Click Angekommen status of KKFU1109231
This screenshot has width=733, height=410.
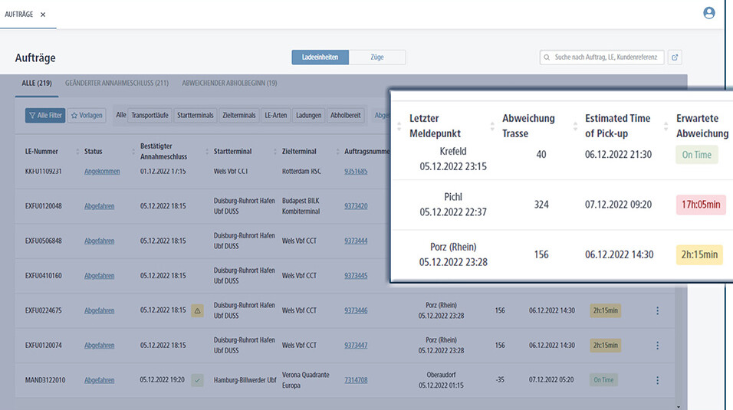click(x=102, y=171)
